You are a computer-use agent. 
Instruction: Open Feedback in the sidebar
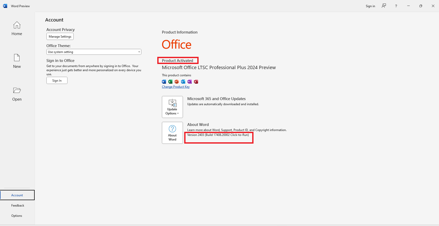17,205
